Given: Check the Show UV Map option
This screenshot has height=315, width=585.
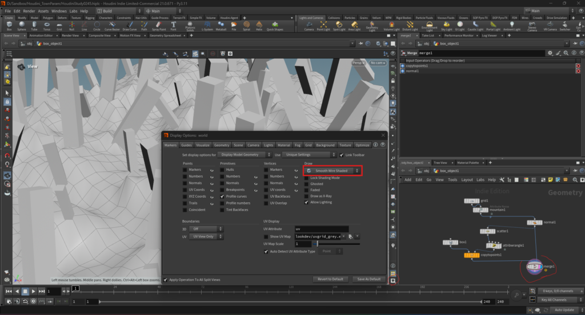Looking at the screenshot, I should click(266, 236).
